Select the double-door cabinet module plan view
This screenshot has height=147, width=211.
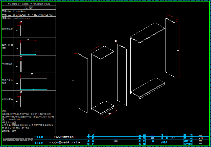(34, 83)
